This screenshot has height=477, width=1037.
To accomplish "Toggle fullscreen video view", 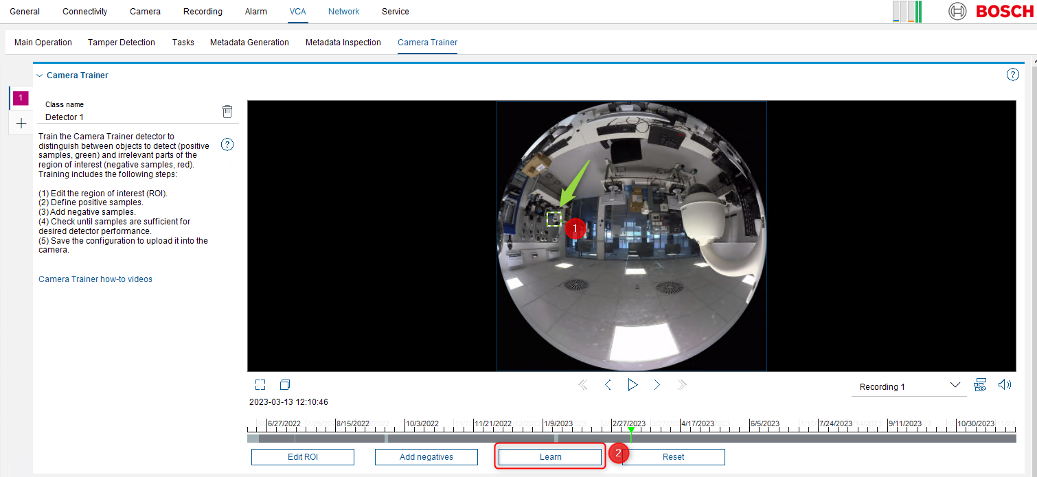I will pyautogui.click(x=260, y=385).
